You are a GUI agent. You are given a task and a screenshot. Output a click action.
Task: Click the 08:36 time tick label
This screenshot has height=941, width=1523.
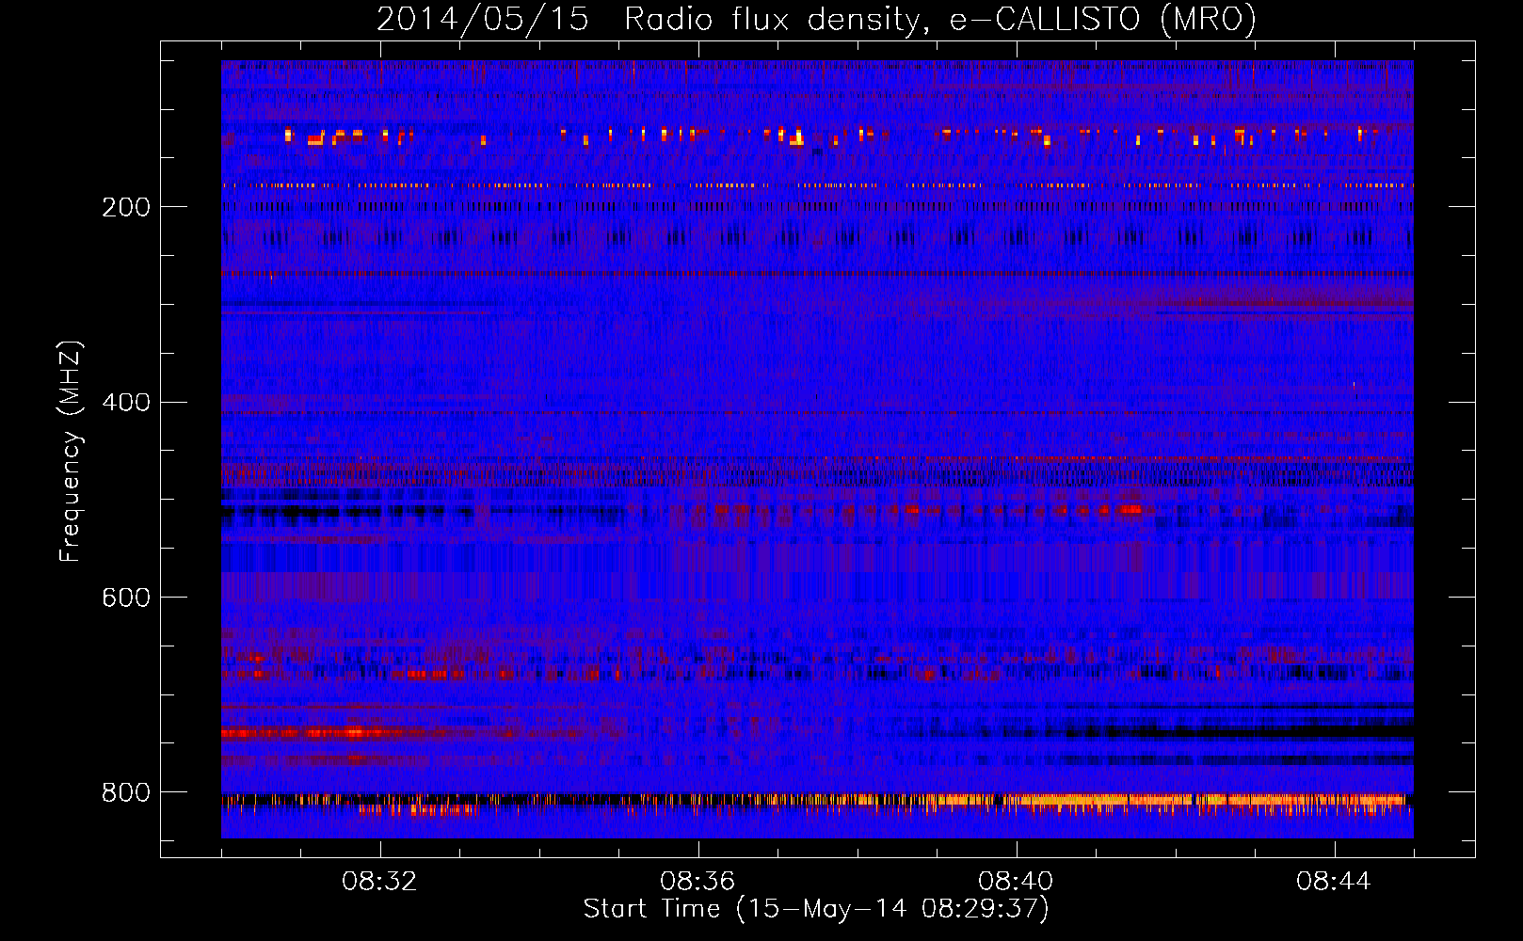click(x=697, y=882)
